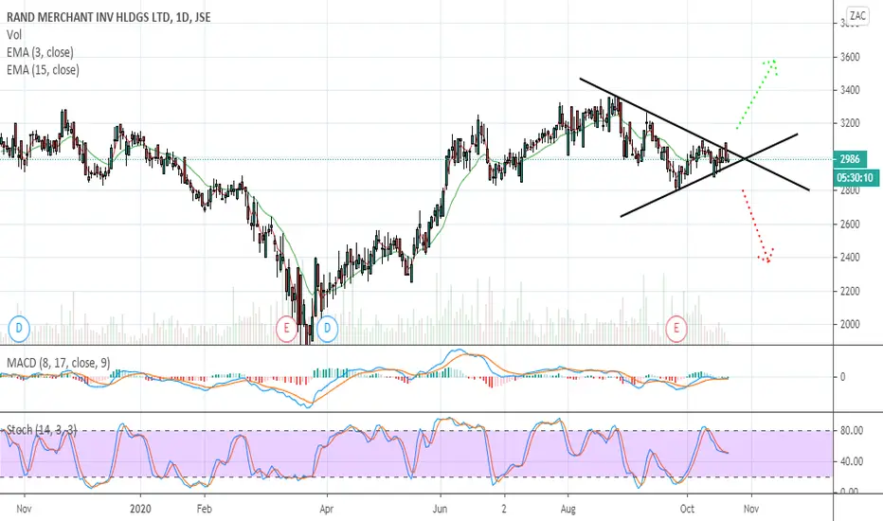Click the Aug date axis label
The width and height of the screenshot is (883, 521).
tap(568, 510)
